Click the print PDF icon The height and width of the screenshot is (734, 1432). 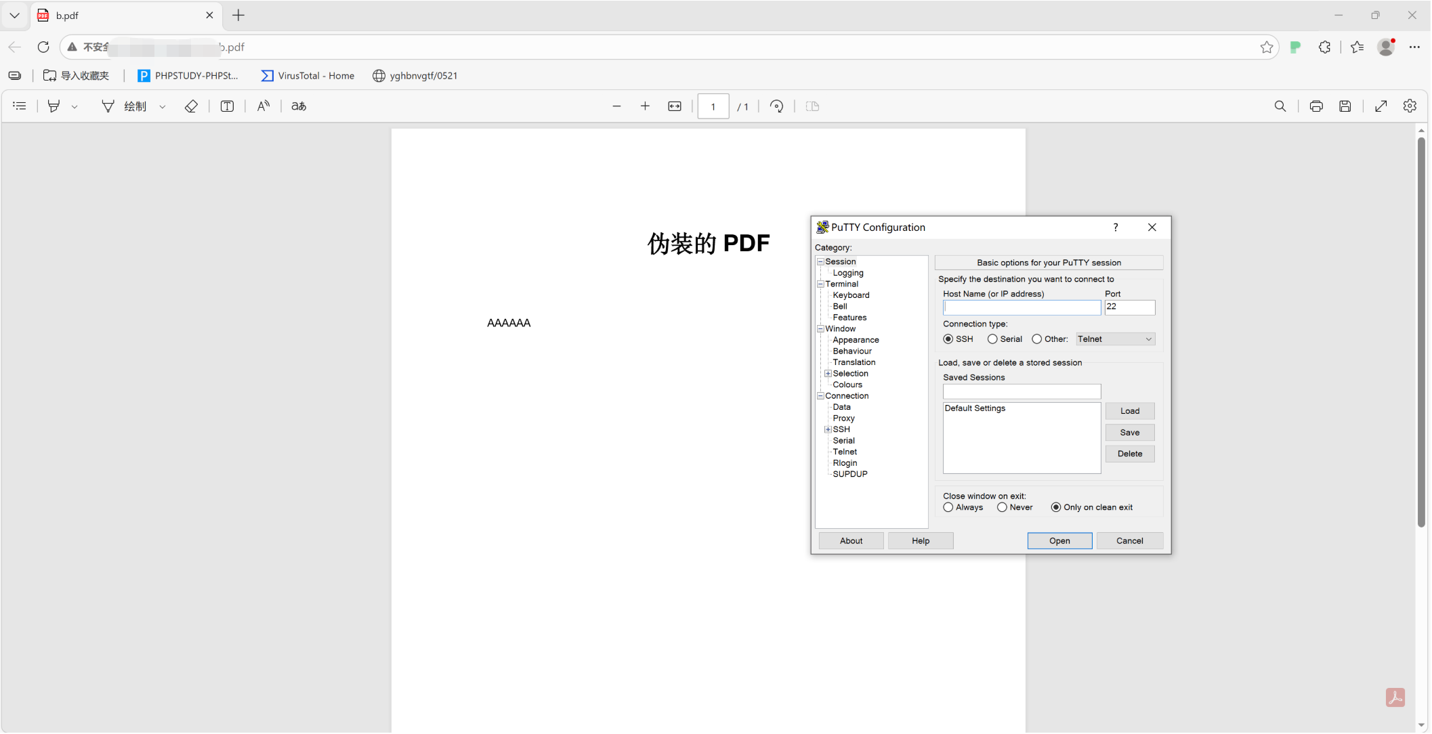(1316, 106)
